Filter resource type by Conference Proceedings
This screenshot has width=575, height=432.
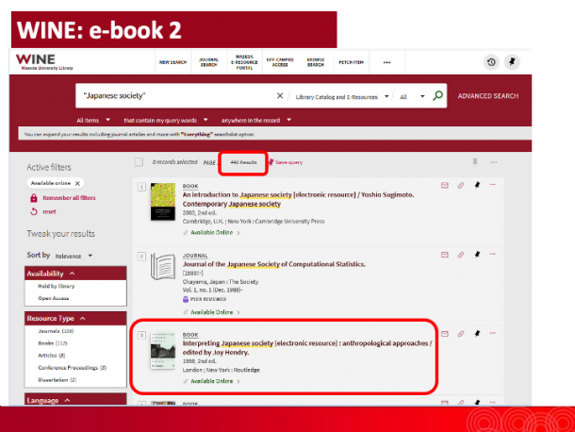(x=72, y=368)
